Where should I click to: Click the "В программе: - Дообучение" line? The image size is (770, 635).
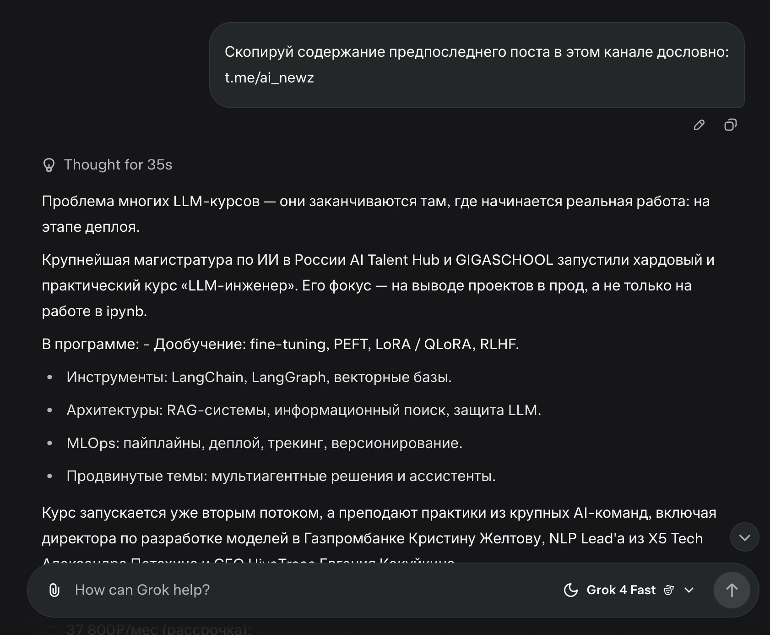(280, 344)
